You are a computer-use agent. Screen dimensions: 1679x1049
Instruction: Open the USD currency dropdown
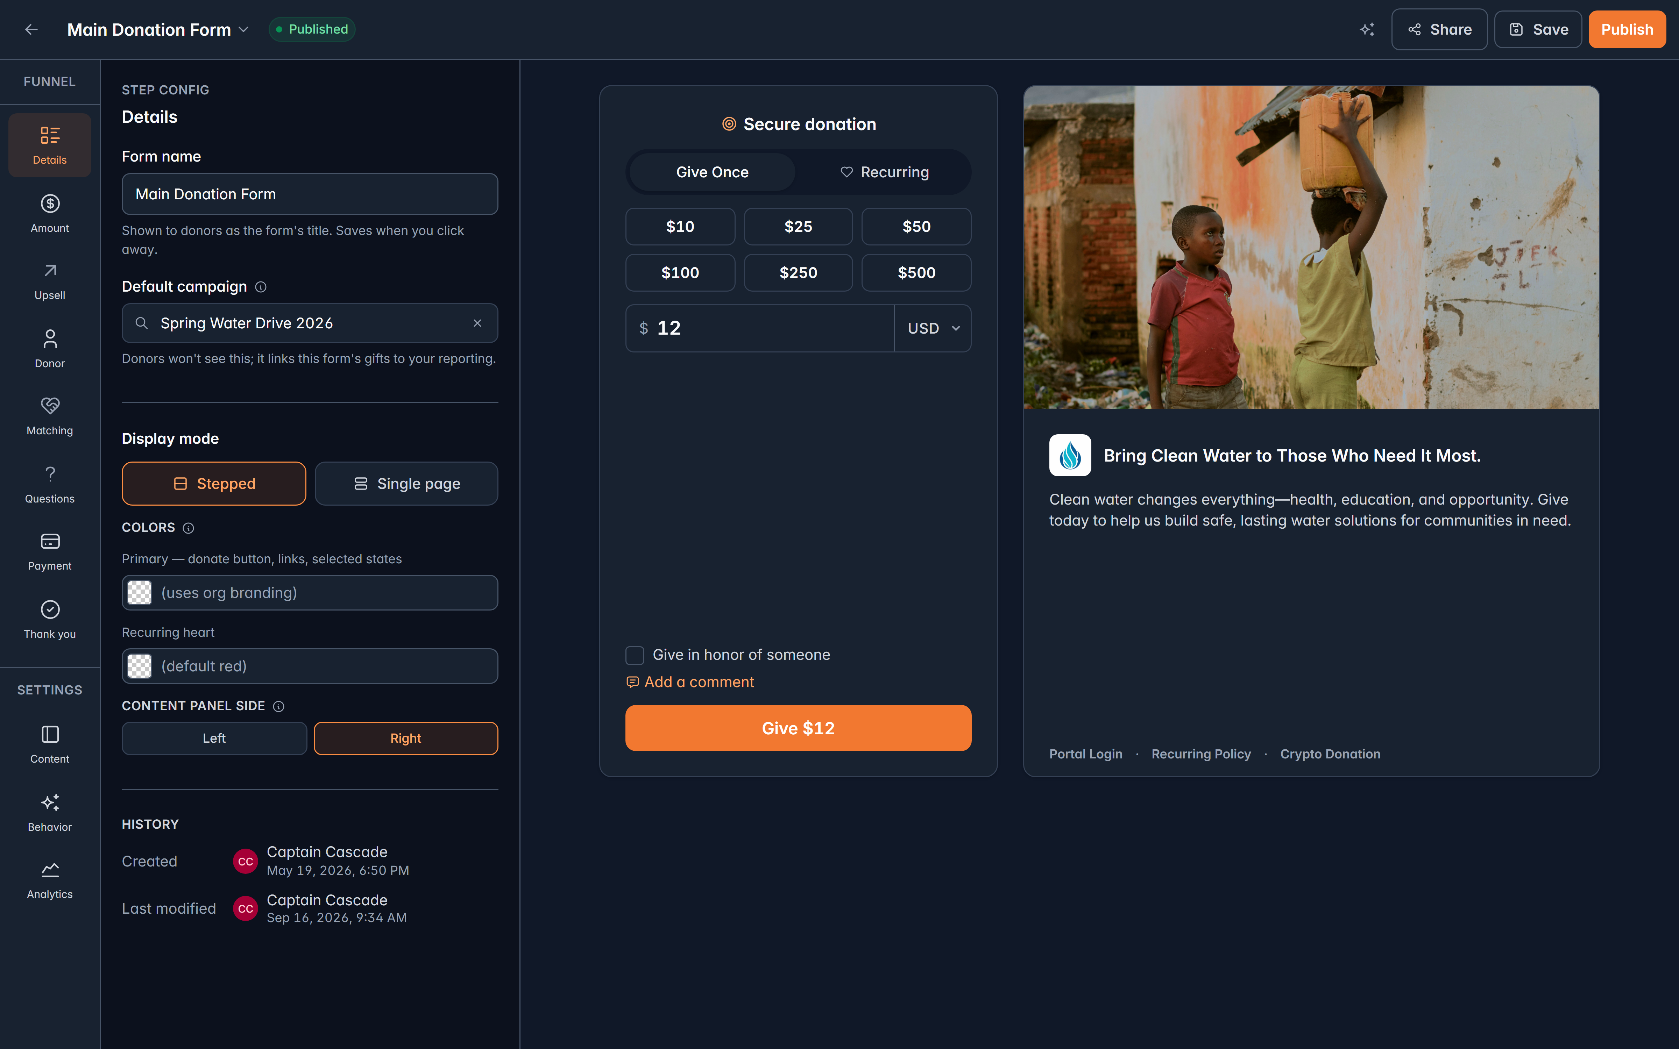coord(933,328)
